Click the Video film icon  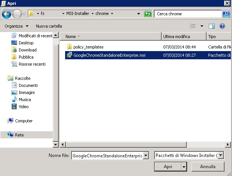14,106
